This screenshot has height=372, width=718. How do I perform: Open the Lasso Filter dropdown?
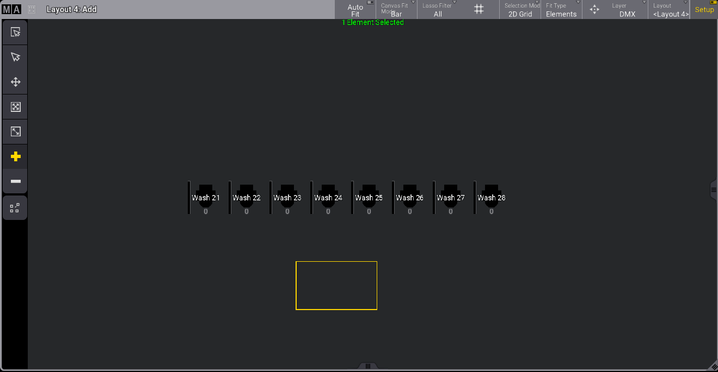(438, 10)
